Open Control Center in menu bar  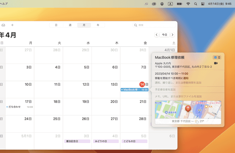203,4
